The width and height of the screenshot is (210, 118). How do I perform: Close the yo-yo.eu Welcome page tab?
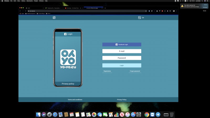tap(102, 8)
